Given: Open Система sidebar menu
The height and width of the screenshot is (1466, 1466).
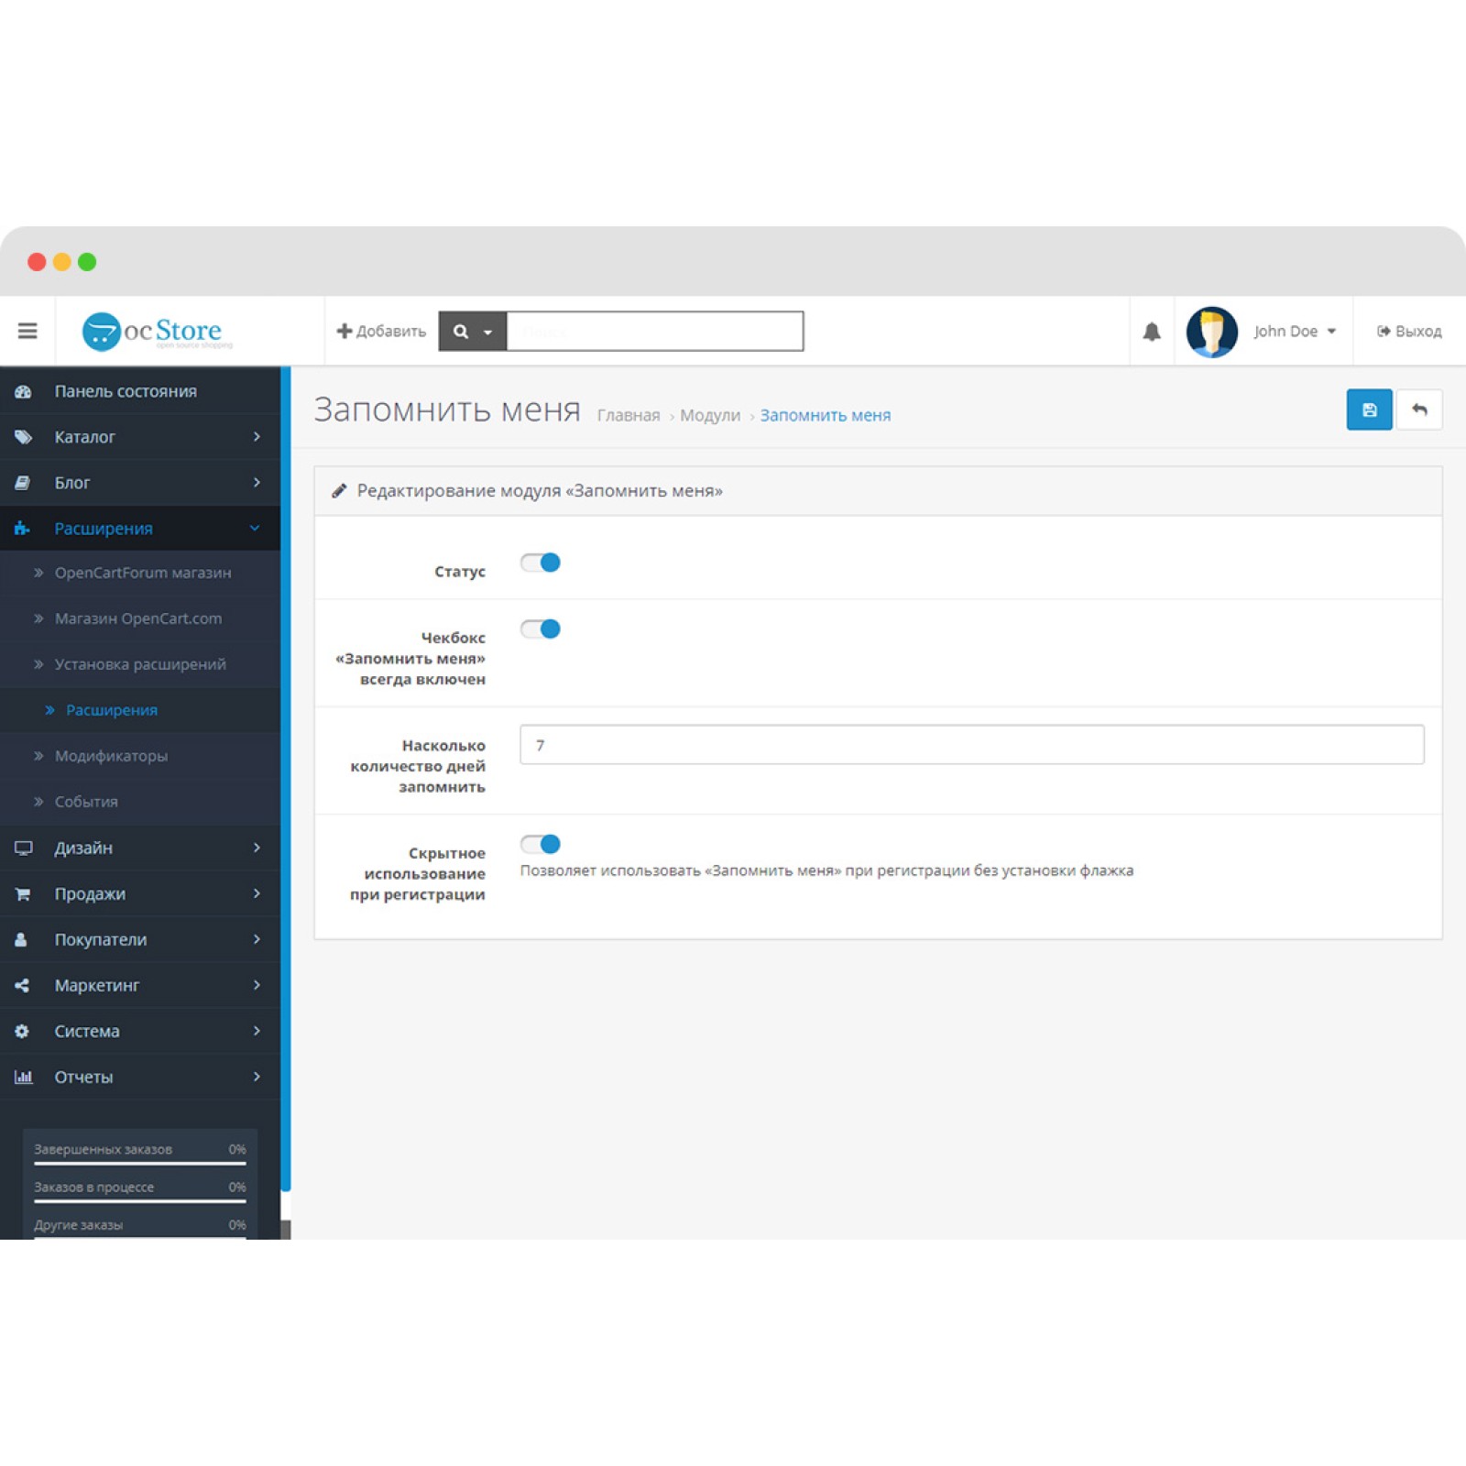Looking at the screenshot, I should 140,1032.
